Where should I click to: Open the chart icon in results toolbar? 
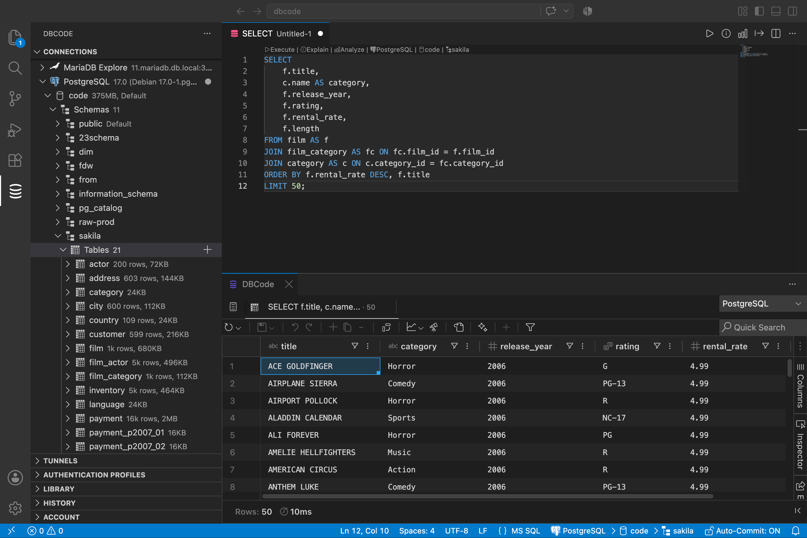tap(411, 327)
